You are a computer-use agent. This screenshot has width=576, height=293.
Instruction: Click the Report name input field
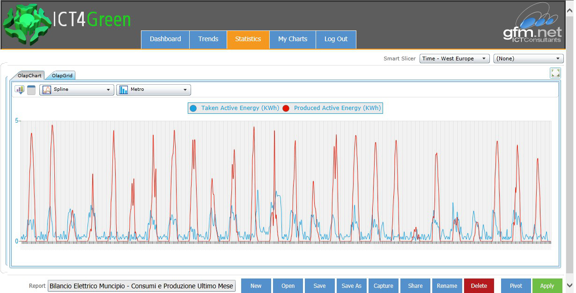(141, 286)
